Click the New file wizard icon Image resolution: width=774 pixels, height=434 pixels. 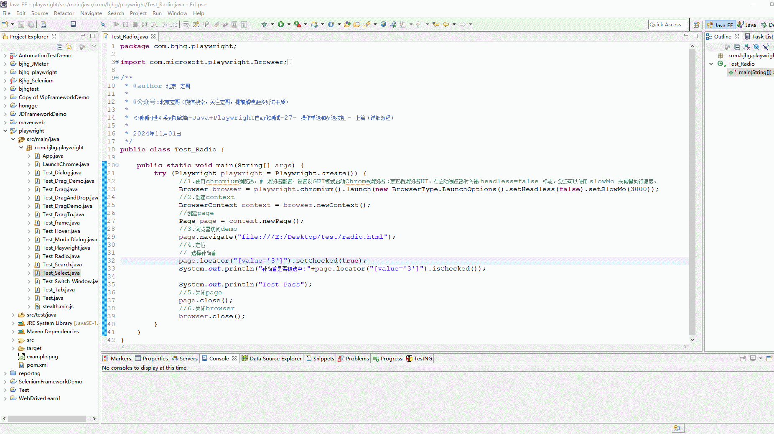5,24
